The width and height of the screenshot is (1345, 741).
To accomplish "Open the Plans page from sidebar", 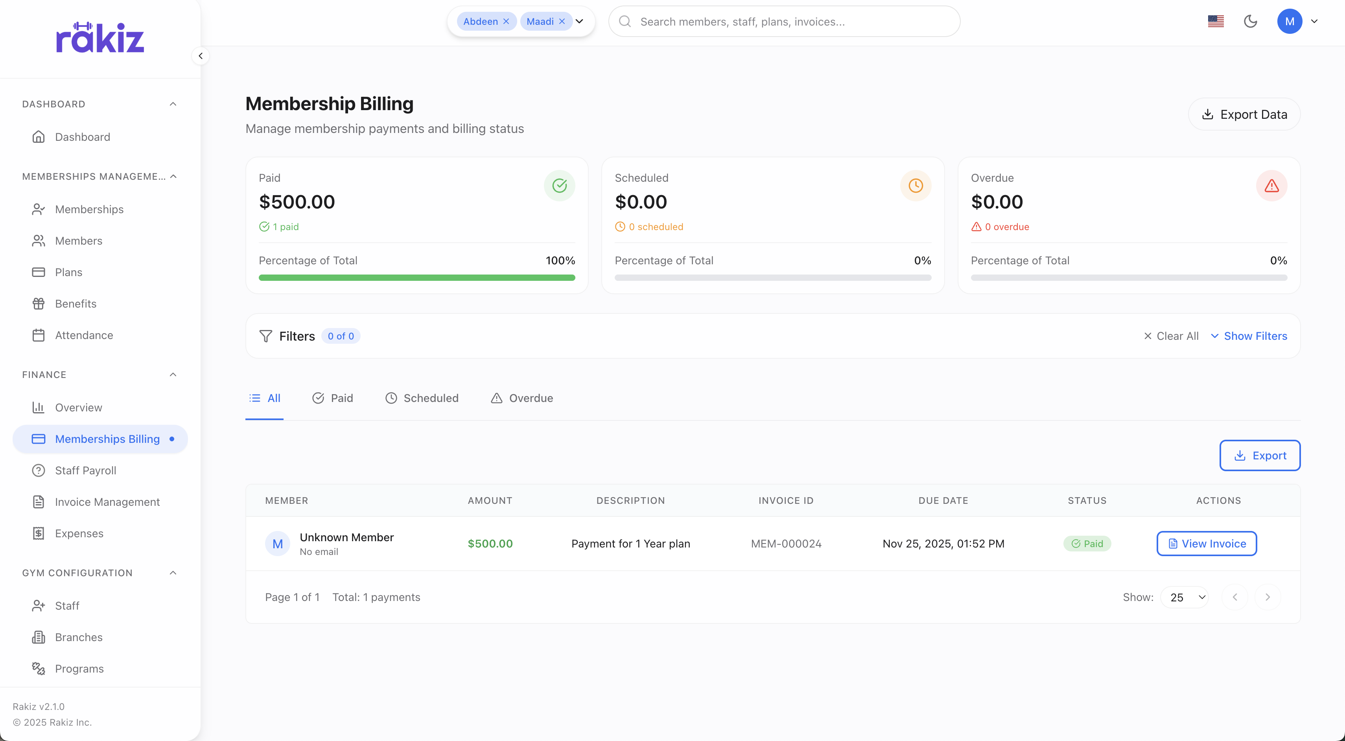I will click(x=68, y=272).
